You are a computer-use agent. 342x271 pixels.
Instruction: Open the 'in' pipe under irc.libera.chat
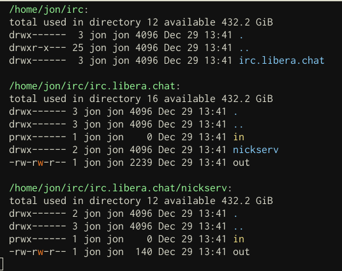(239, 137)
